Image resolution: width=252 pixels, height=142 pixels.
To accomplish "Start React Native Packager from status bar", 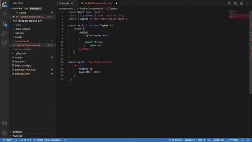I will (x=47, y=140).
